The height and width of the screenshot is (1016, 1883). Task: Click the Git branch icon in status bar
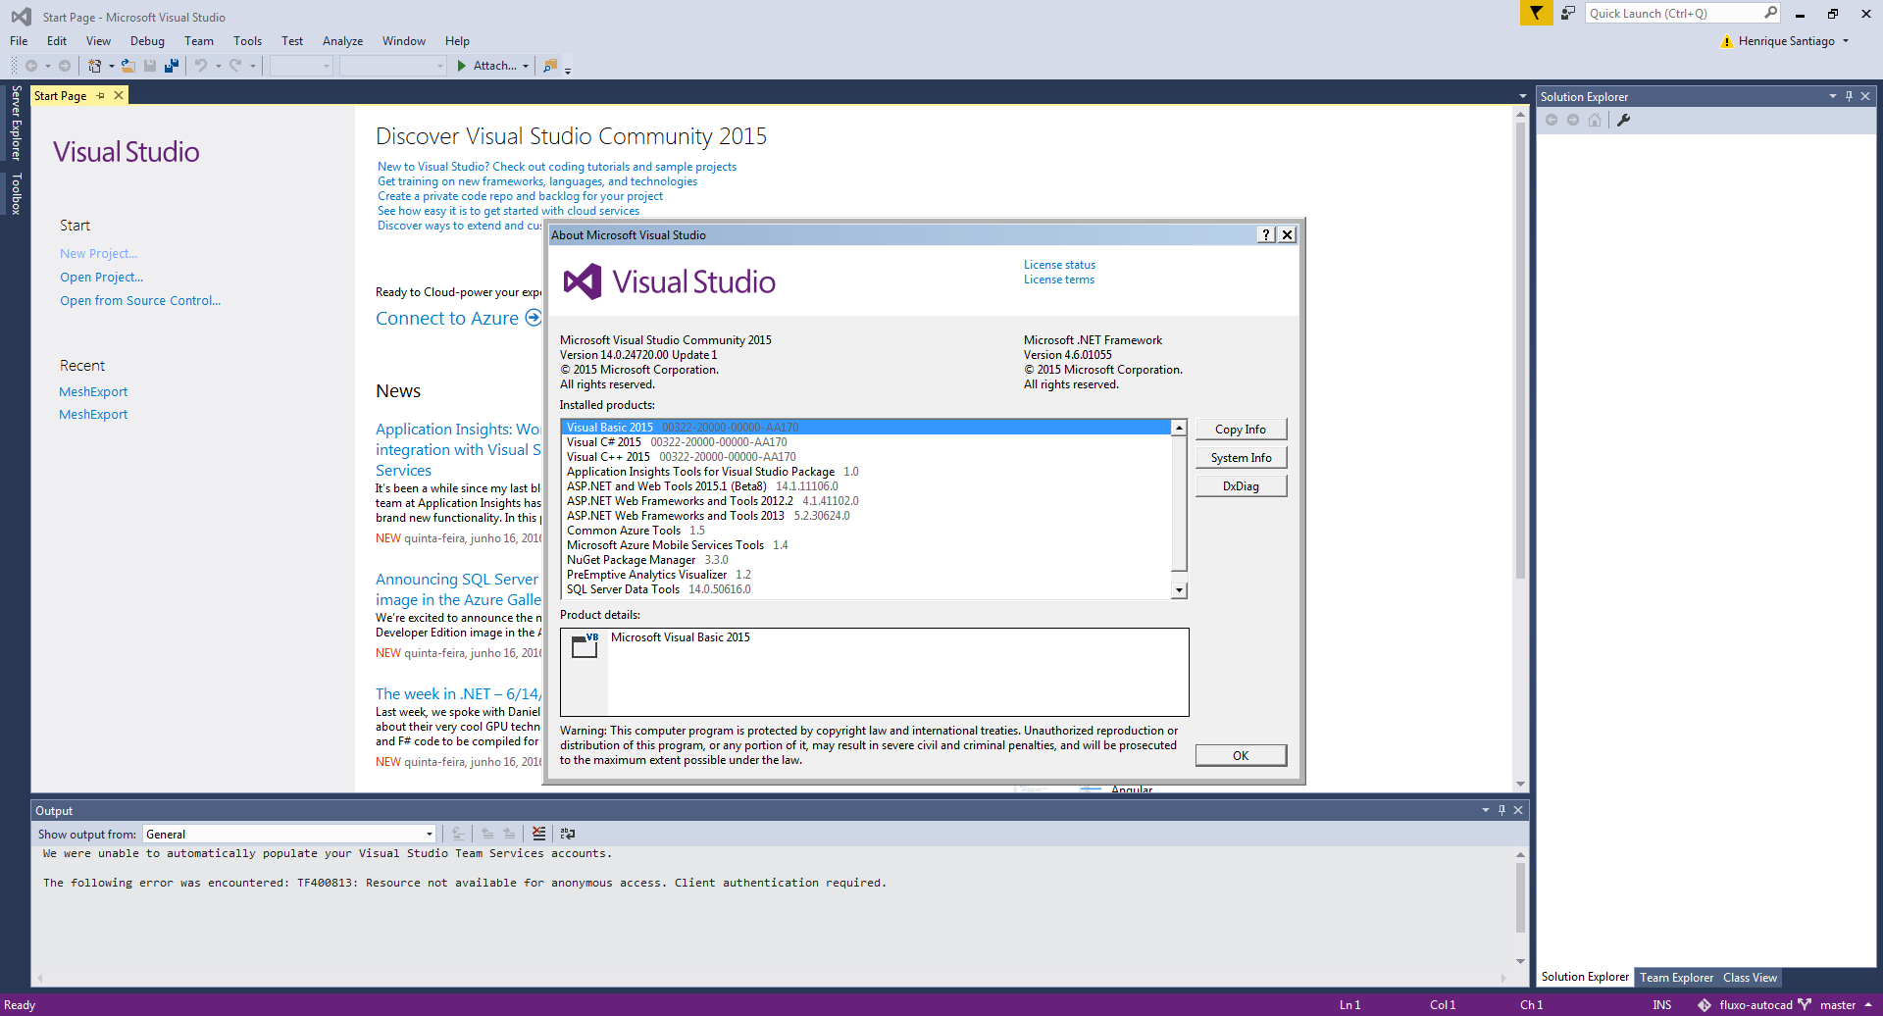[1805, 1005]
